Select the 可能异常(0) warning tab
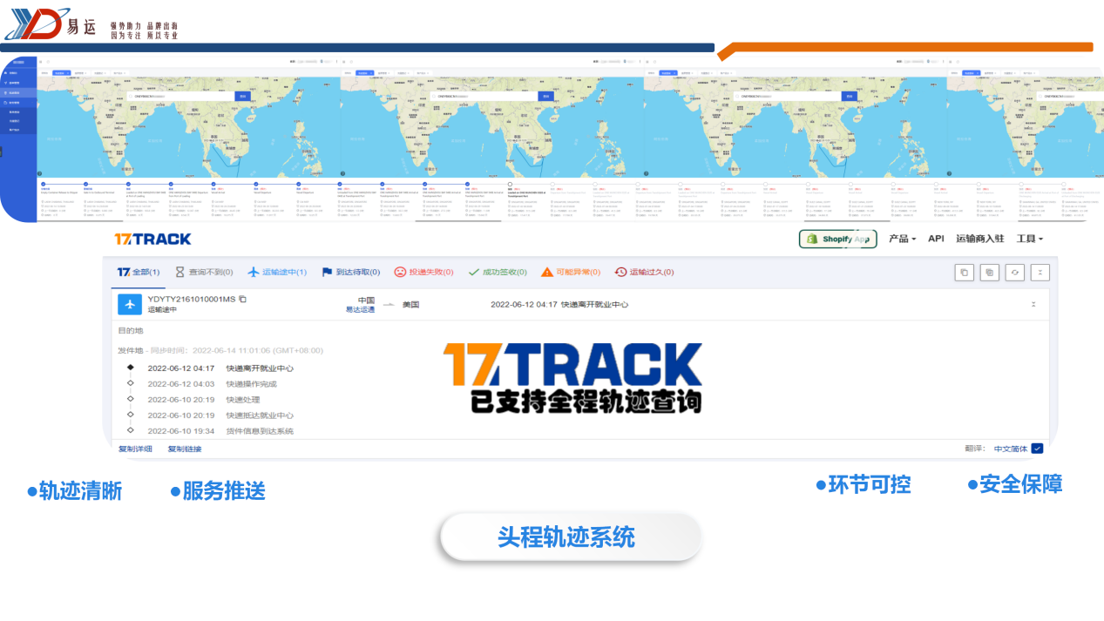1104x621 pixels. pyautogui.click(x=571, y=272)
